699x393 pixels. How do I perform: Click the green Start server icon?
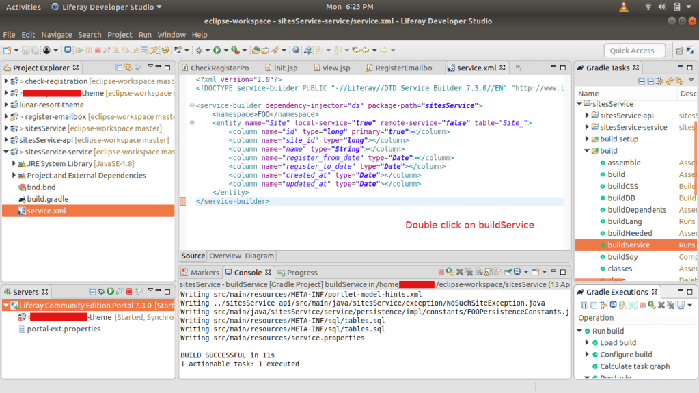110,292
